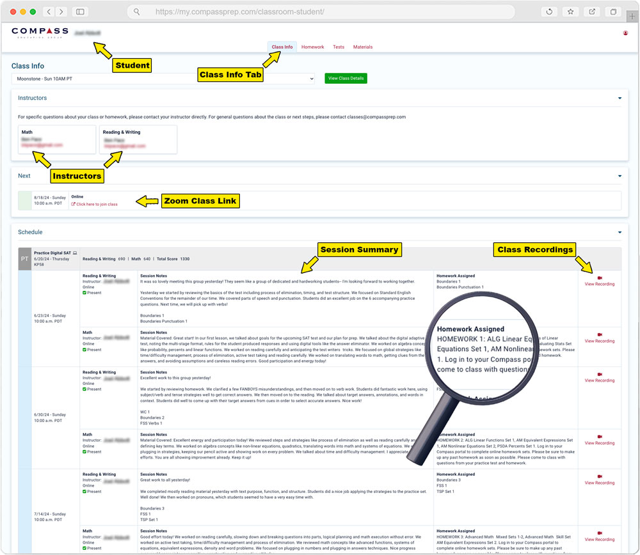The image size is (640, 555).
Task: View Recording for 7/14 Reading & Writing
Action: (600, 483)
